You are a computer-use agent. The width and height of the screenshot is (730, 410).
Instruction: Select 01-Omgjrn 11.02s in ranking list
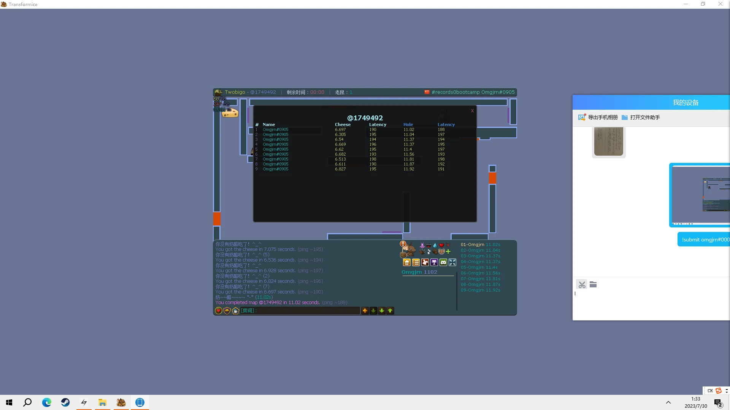(481, 244)
